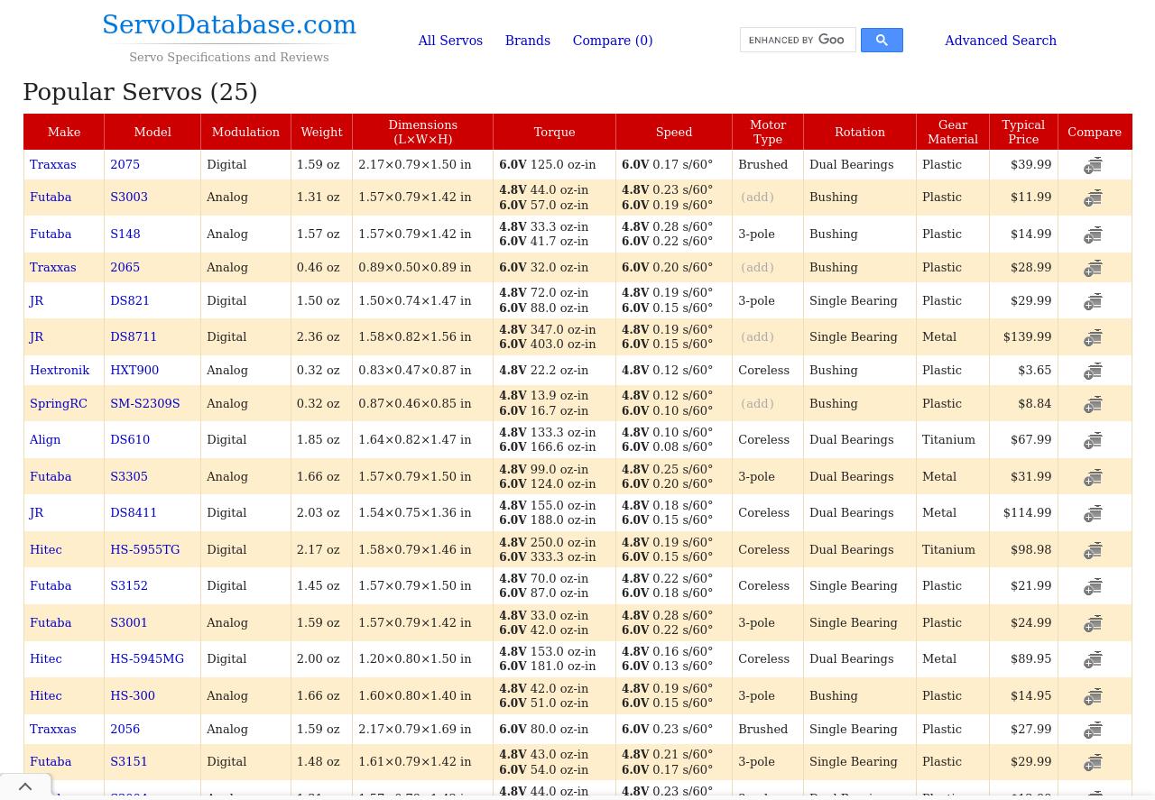Screen dimensions: 1155x800
Task: Add Futaba S3151 to comparison
Action: pyautogui.click(x=1093, y=762)
